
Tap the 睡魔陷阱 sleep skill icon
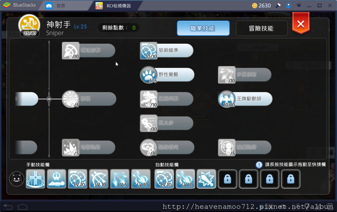click(226, 147)
